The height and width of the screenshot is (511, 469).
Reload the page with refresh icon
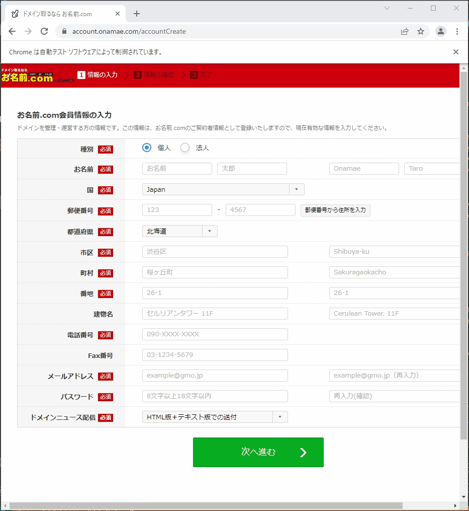[x=44, y=31]
